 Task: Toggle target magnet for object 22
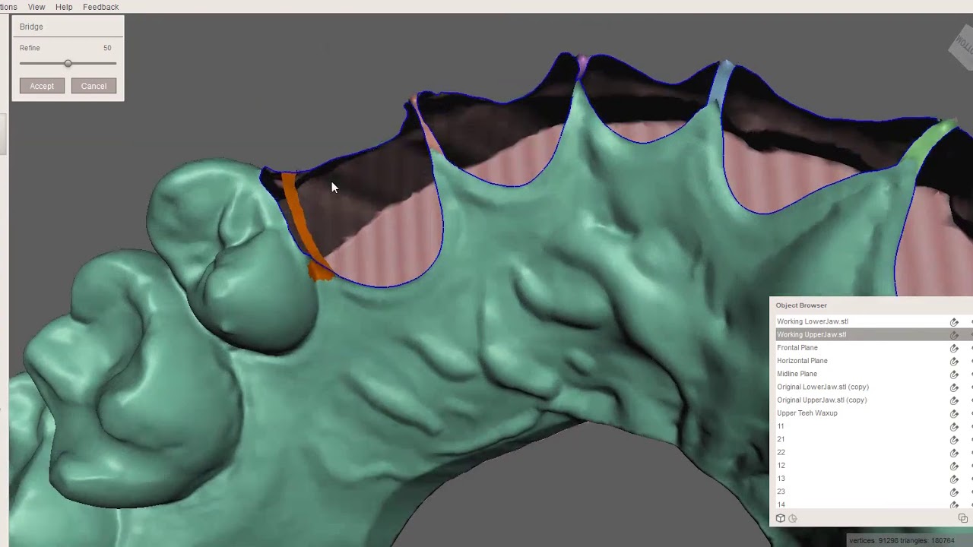tap(954, 453)
